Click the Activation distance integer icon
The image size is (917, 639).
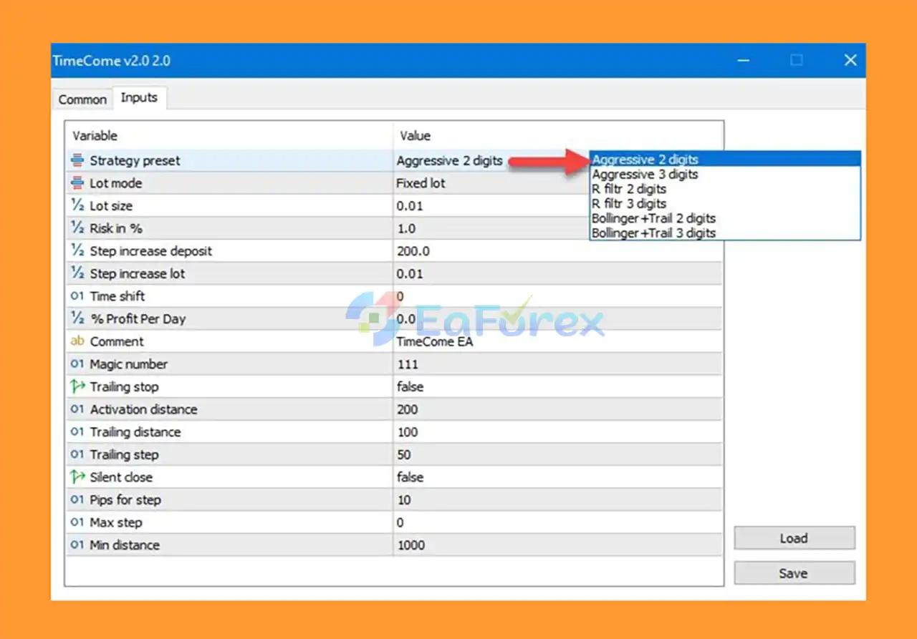point(77,409)
